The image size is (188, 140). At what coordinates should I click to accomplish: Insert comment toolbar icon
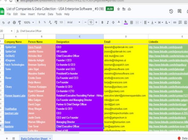click(x=180, y=22)
